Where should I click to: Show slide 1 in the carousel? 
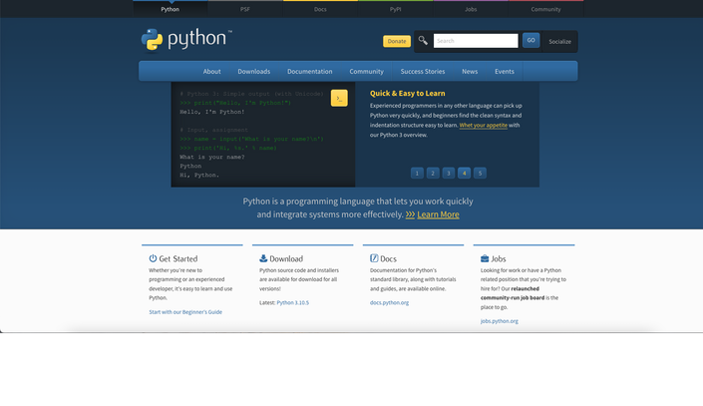coord(417,174)
